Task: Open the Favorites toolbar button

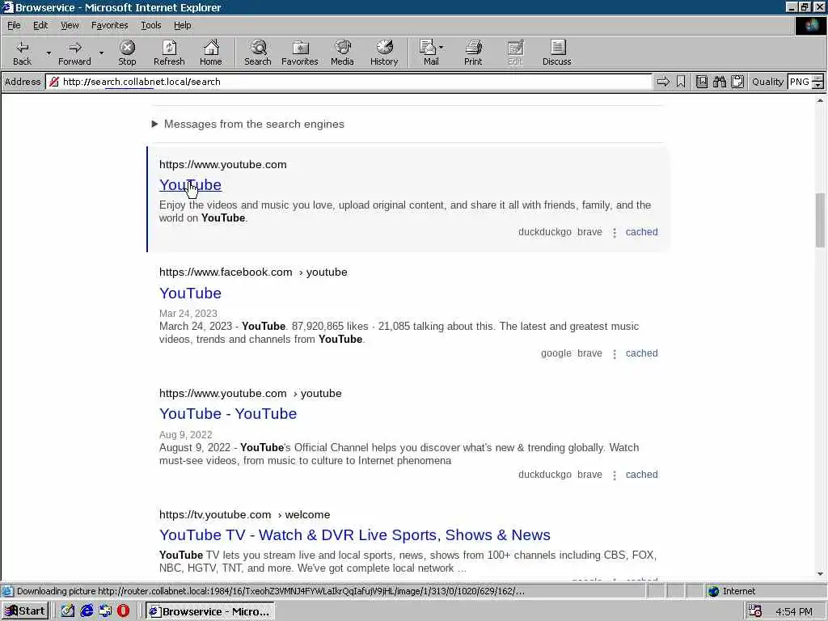Action: [300, 53]
